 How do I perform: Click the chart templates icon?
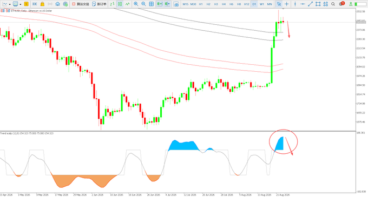coord(16,4)
